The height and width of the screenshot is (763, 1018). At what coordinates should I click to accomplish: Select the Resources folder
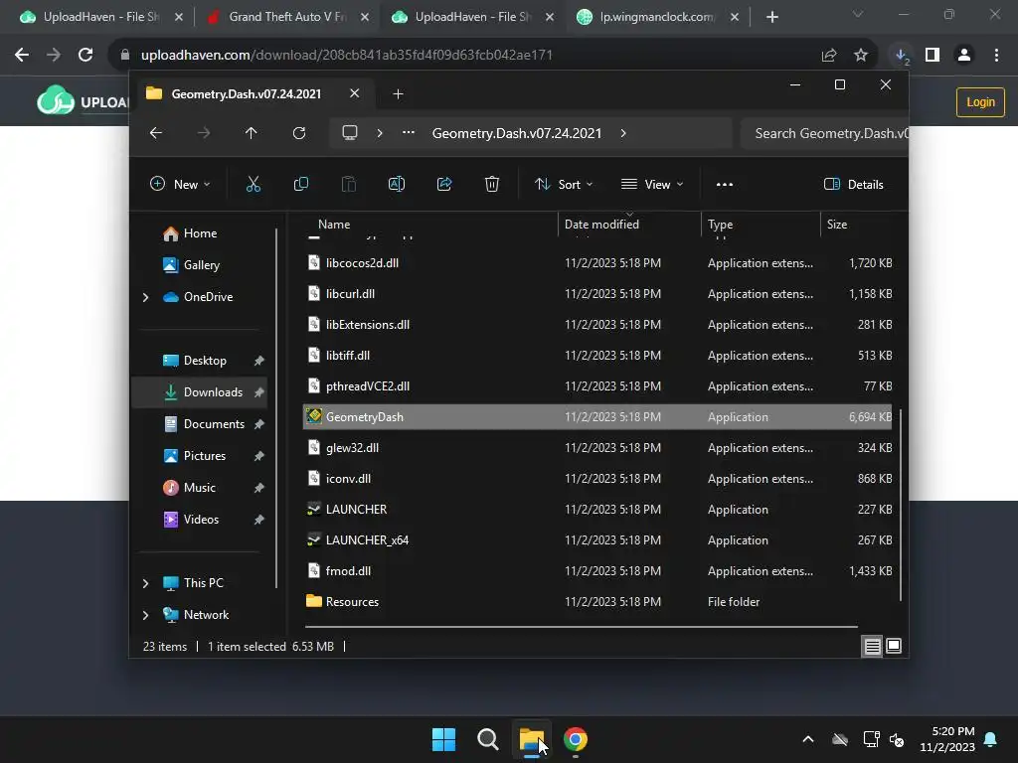[597, 602]
